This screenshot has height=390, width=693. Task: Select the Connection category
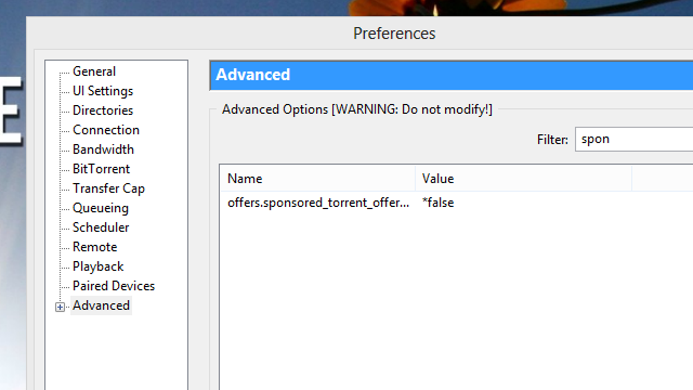106,130
